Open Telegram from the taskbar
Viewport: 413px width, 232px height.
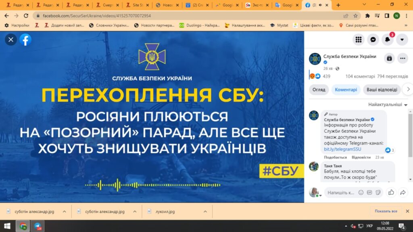coord(38,226)
